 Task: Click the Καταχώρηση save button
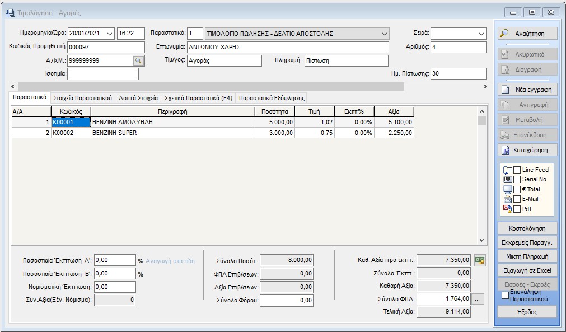click(527, 150)
